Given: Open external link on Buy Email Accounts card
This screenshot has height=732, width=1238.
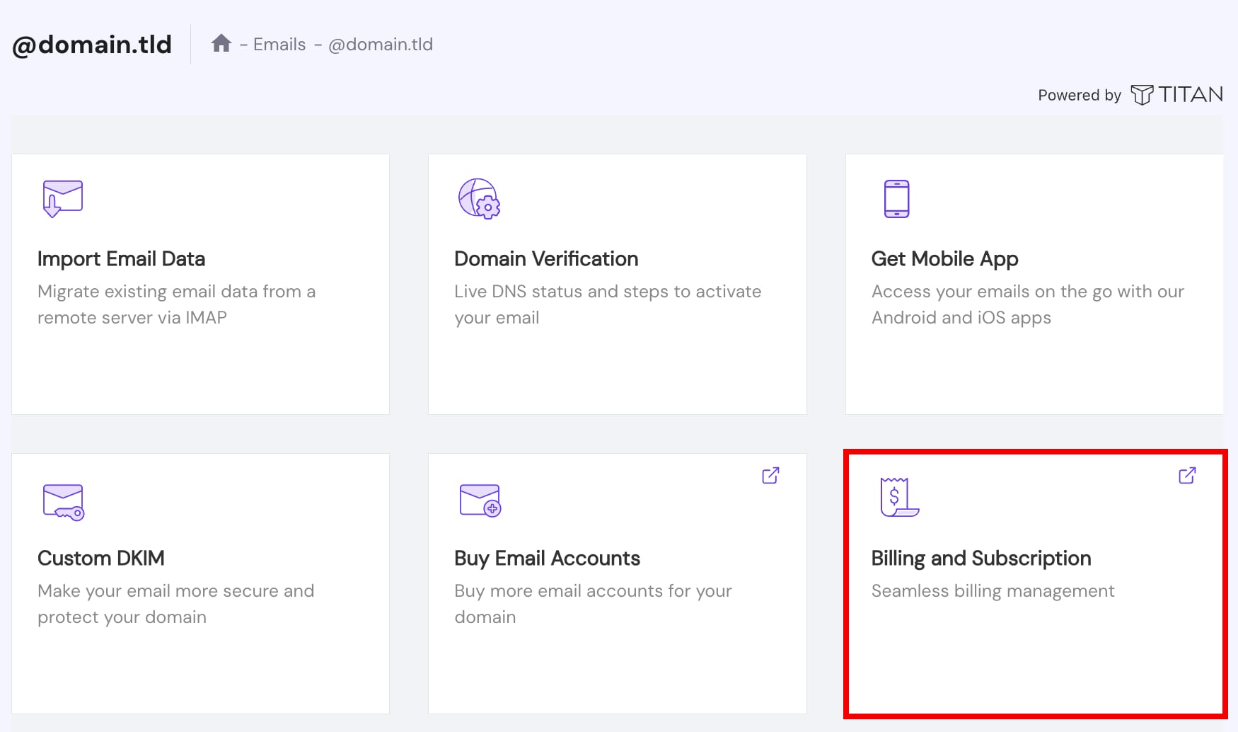Looking at the screenshot, I should [x=771, y=475].
